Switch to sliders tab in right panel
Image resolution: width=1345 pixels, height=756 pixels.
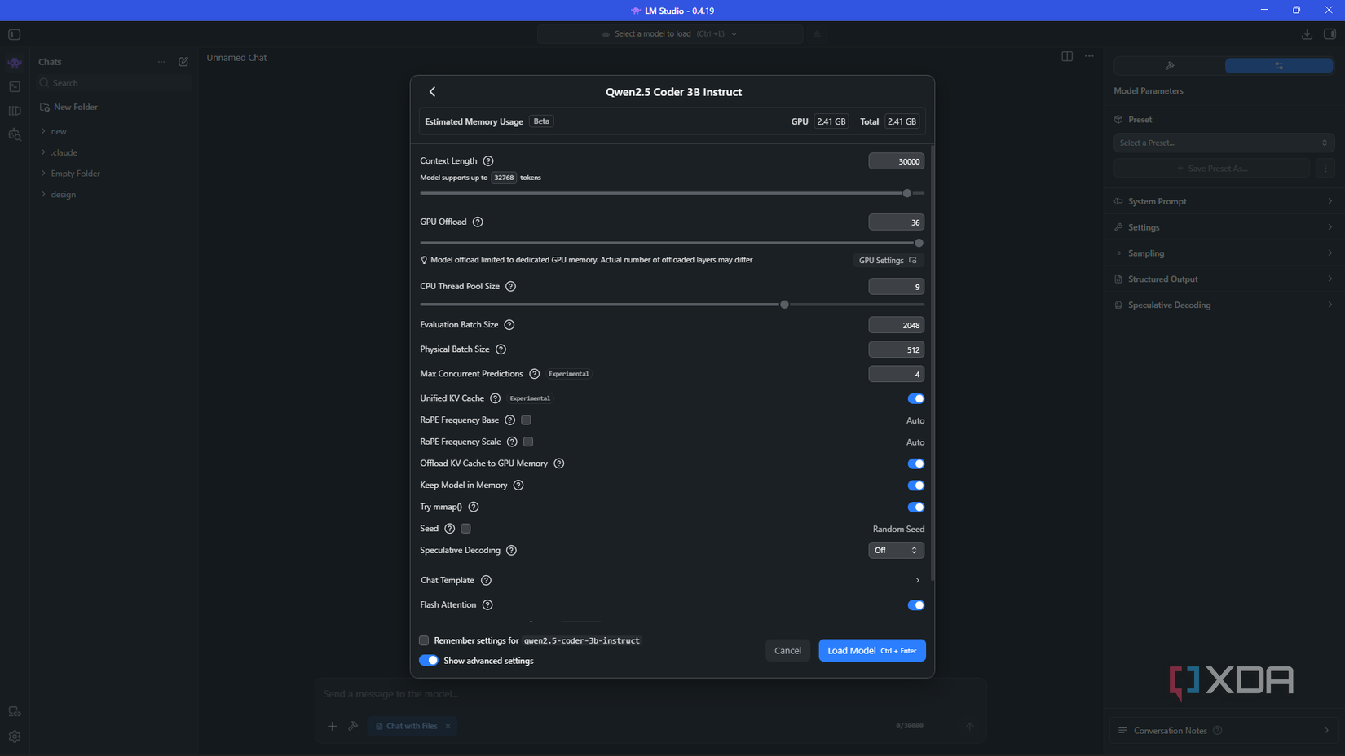(1278, 66)
